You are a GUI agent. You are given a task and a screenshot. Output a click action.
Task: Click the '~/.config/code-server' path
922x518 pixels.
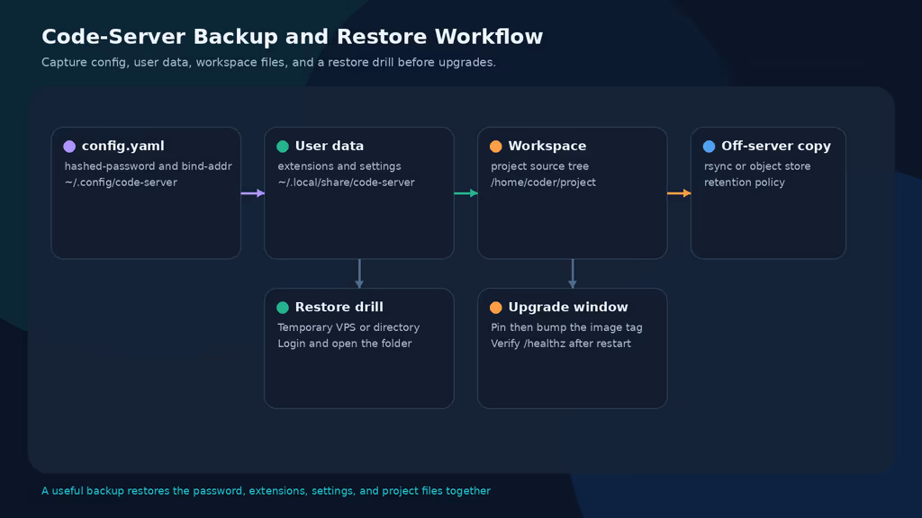click(x=122, y=182)
